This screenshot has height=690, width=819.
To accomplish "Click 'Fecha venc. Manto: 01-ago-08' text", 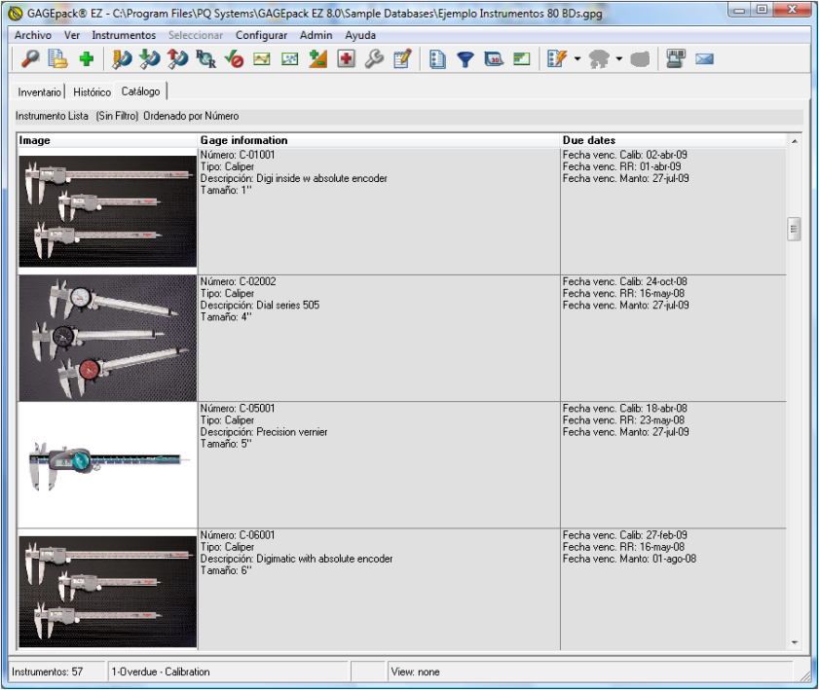I will click(629, 559).
